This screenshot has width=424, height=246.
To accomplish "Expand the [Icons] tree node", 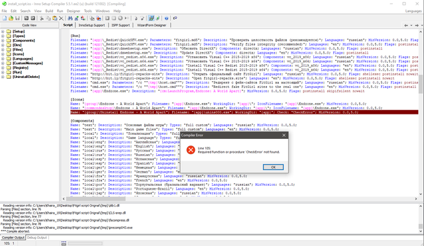I will pos(3,54).
